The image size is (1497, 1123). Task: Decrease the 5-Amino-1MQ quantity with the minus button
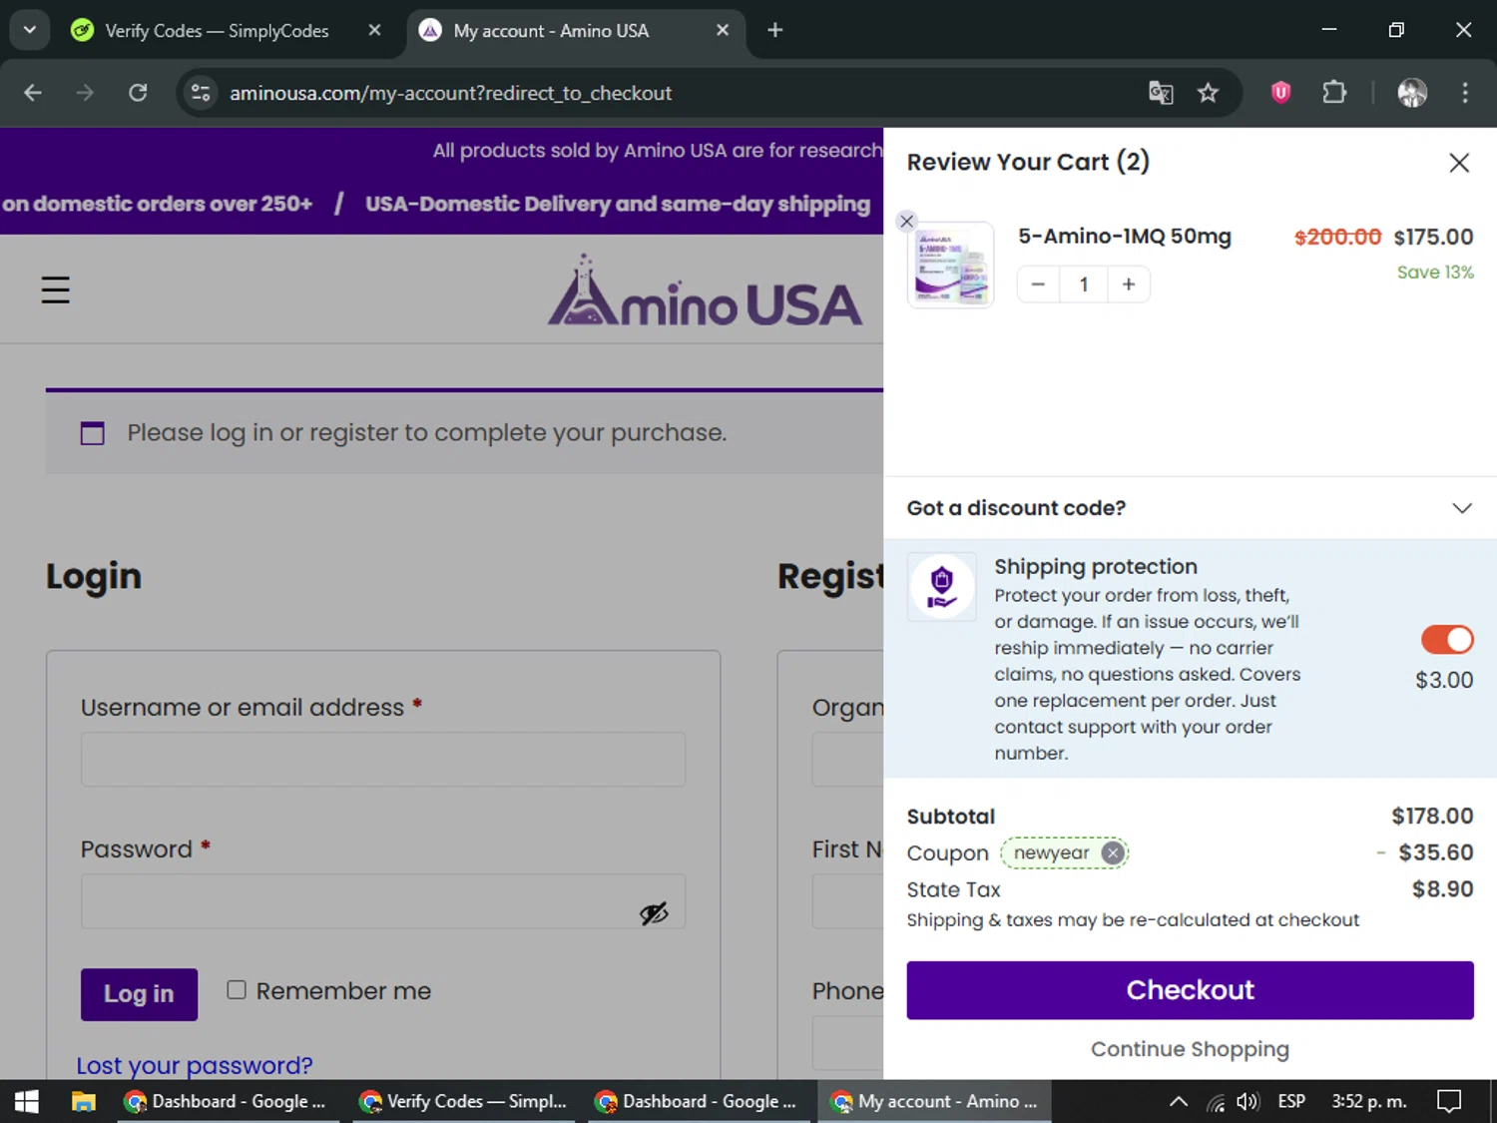click(x=1038, y=284)
